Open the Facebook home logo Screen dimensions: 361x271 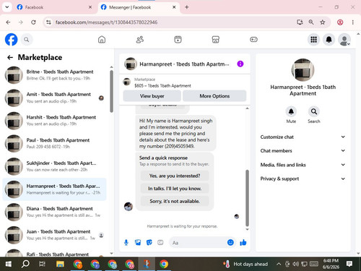[x=11, y=40]
